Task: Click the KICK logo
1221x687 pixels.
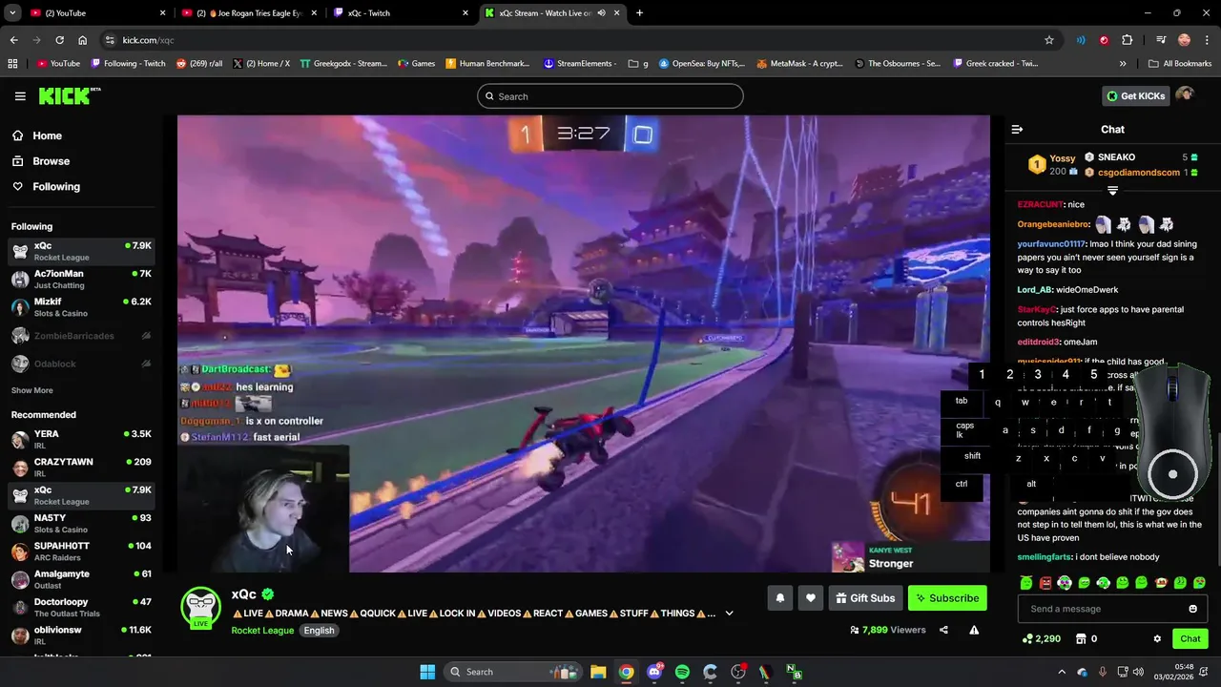Action: pos(69,95)
